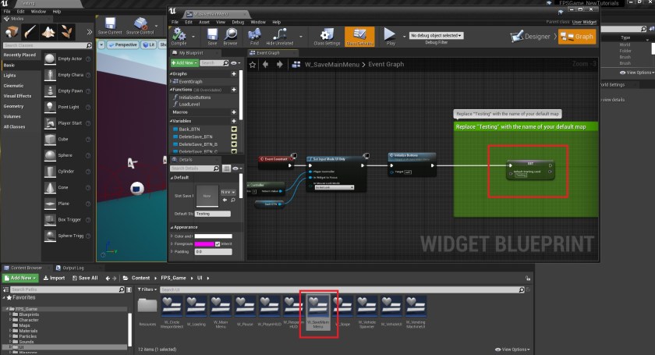Image resolution: width=655 pixels, height=355 pixels.
Task: Toggle visibility of the Back_BTN variable
Action: pyautogui.click(x=234, y=129)
